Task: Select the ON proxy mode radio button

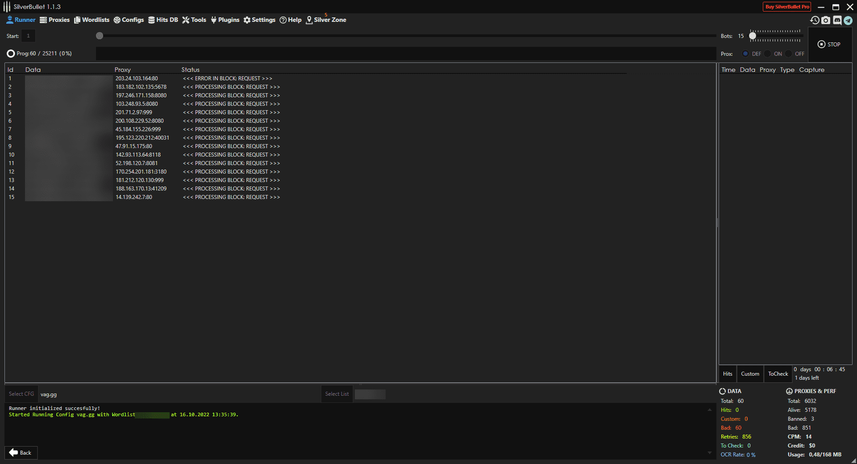Action: click(x=767, y=54)
